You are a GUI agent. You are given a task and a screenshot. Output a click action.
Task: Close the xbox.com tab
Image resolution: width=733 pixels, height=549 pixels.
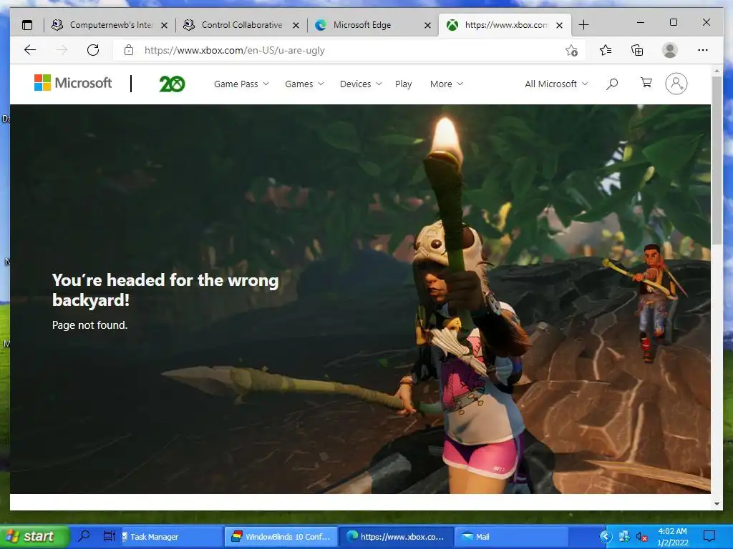559,25
